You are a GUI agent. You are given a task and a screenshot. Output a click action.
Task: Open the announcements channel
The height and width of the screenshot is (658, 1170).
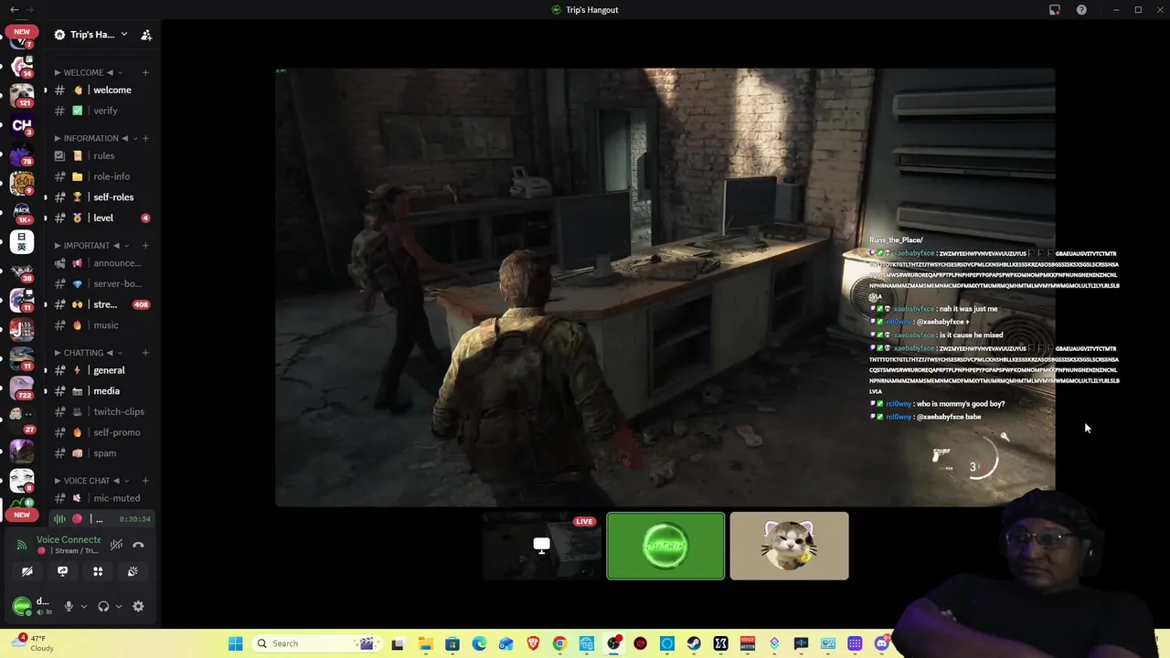pyautogui.click(x=102, y=263)
